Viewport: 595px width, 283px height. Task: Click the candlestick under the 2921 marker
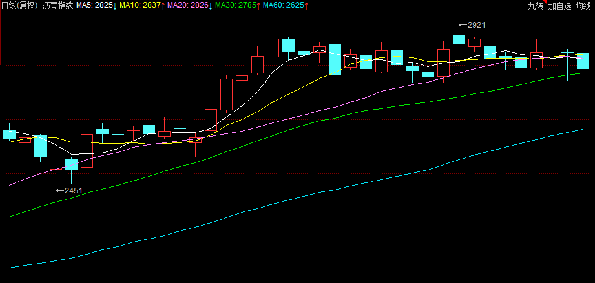[459, 39]
